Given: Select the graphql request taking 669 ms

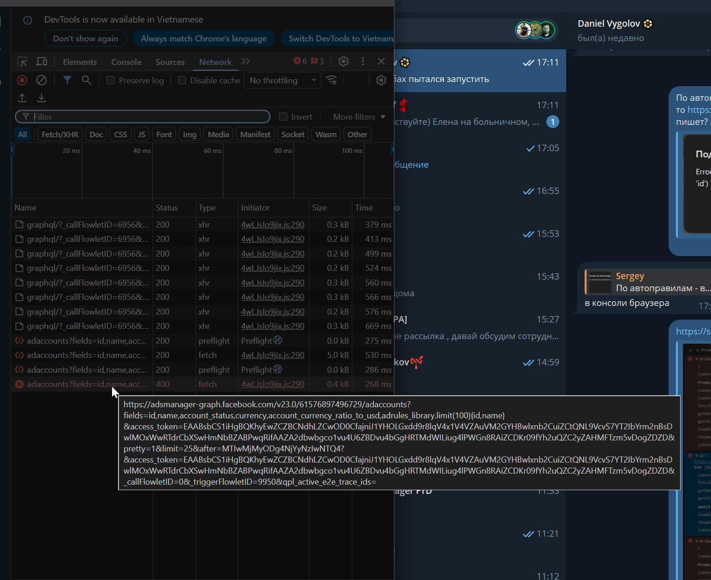Looking at the screenshot, I should [202, 326].
